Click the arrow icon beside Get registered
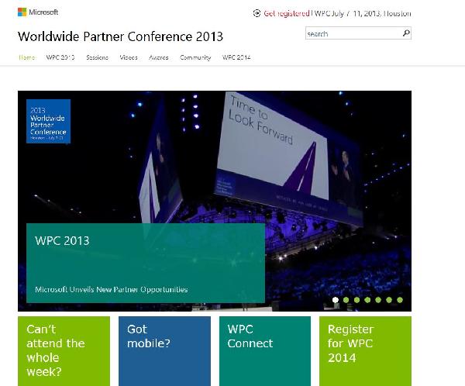 point(257,13)
